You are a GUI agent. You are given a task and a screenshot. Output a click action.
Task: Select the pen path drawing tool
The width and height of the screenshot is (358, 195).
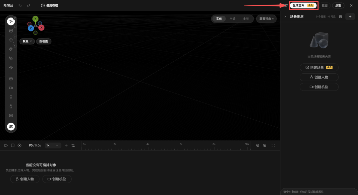pyautogui.click(x=11, y=58)
